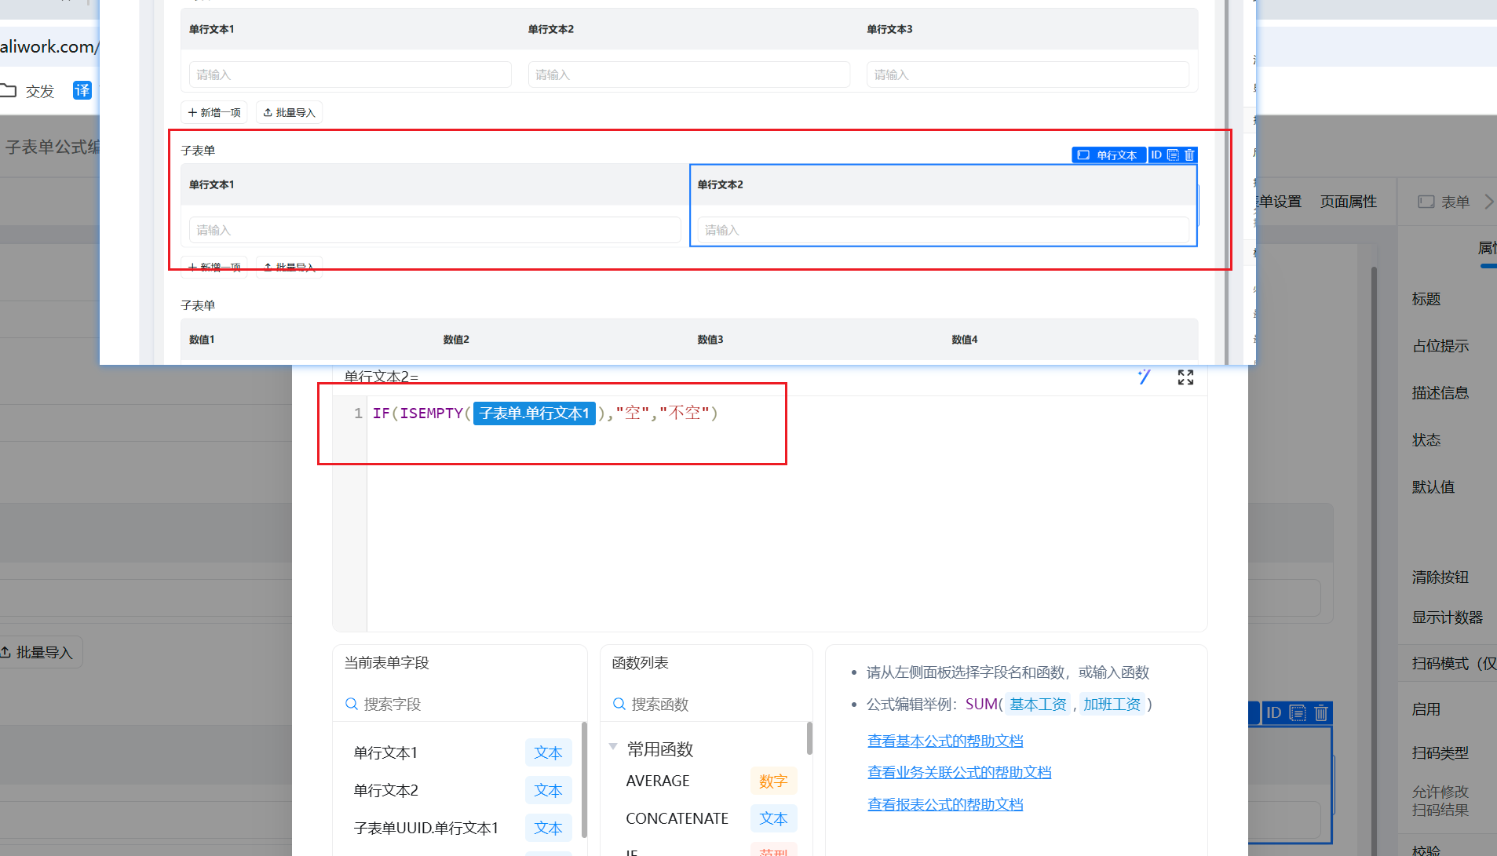
Task: Click the designer canvas vertical scrollbar in background
Action: tap(1374, 549)
